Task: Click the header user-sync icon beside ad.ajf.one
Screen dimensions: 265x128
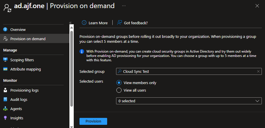Action: [8, 8]
